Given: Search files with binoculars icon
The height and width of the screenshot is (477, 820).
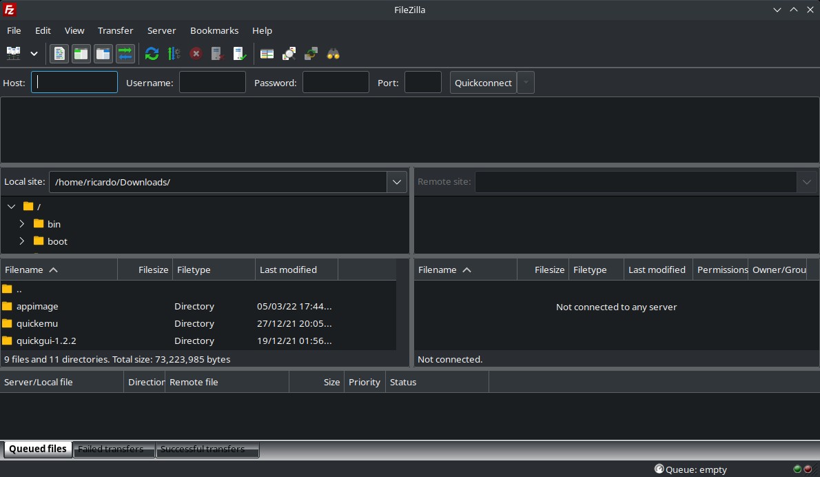Looking at the screenshot, I should [x=333, y=53].
